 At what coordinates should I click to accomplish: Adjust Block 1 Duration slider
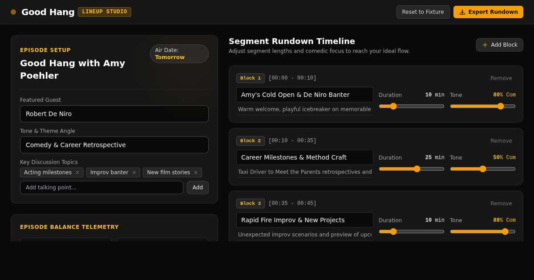(412, 106)
